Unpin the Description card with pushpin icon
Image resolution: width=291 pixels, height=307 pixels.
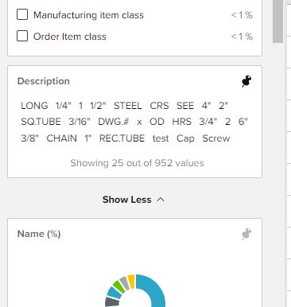(246, 81)
